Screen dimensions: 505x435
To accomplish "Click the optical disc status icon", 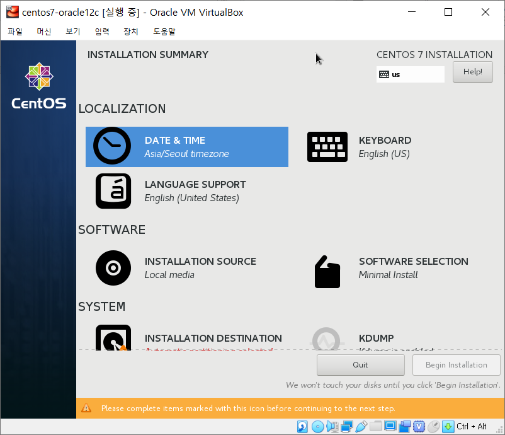I will click(317, 427).
